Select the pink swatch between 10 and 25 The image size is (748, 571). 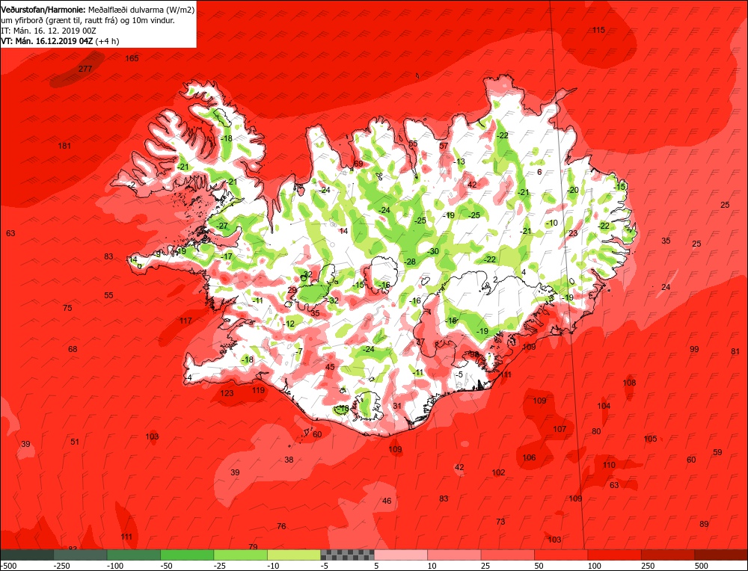coord(454,555)
